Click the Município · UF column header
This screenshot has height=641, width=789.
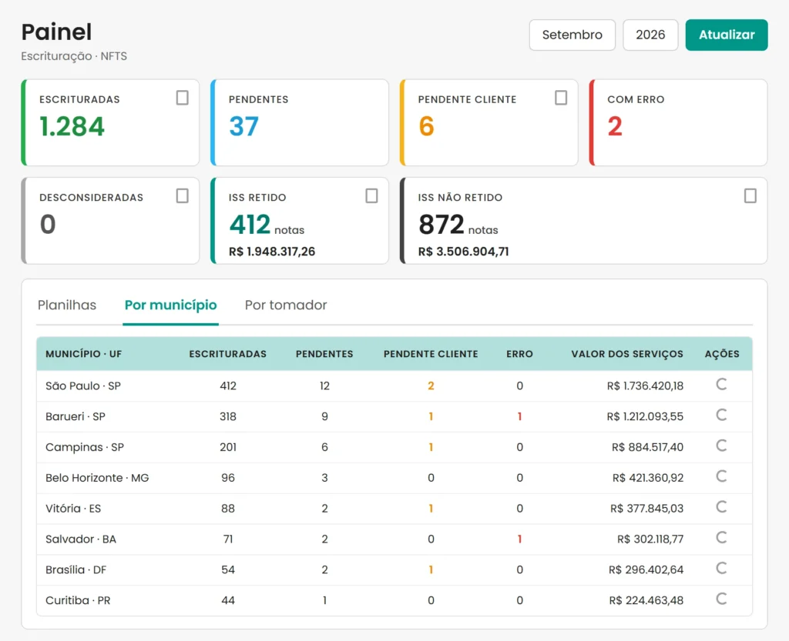pos(83,354)
